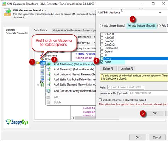Check the Id column checkbox
The image size is (168, 141).
102,55
